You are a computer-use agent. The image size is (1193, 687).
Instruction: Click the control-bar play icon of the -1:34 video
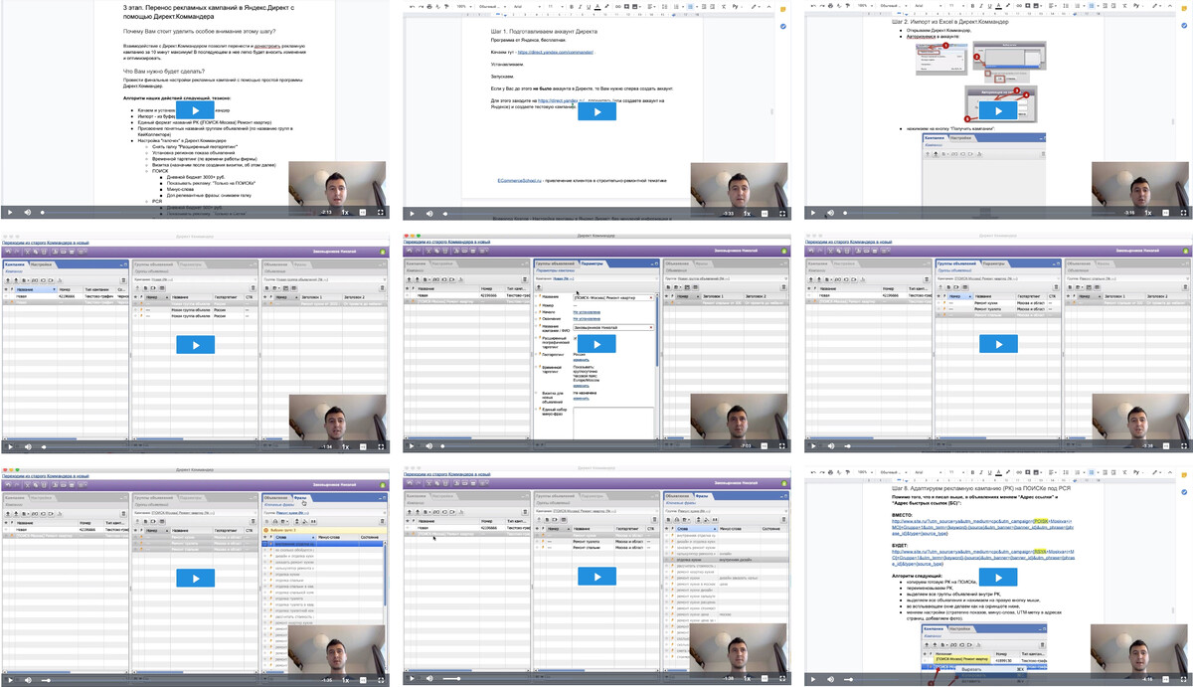10,446
